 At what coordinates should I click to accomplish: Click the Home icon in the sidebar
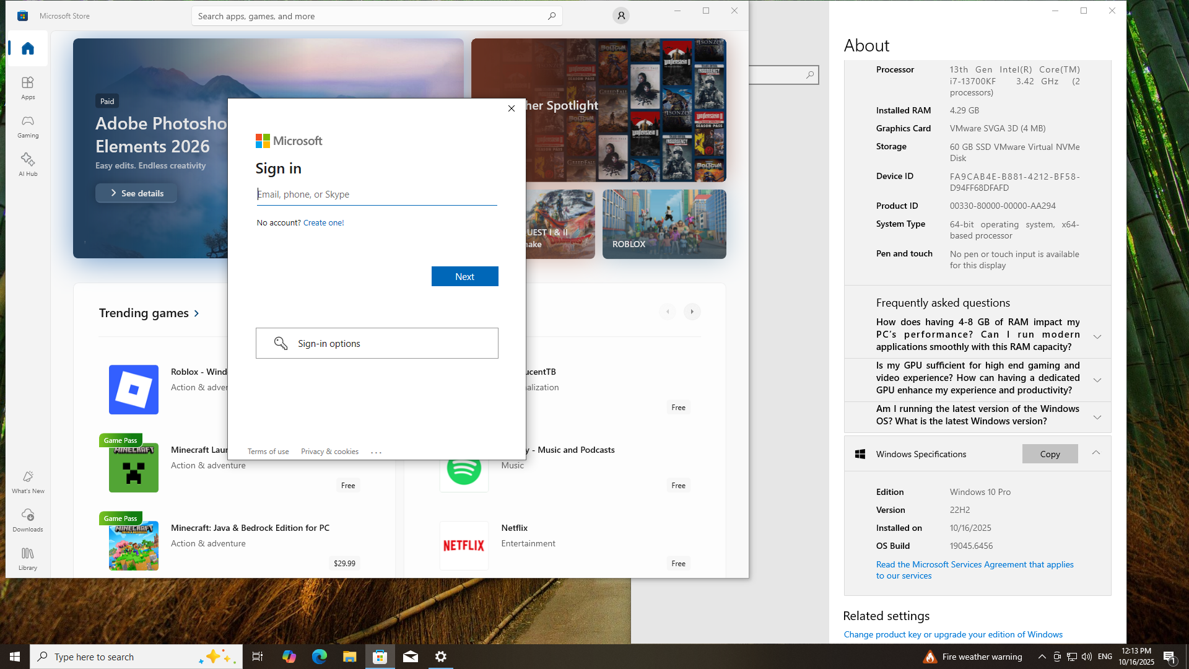(28, 49)
